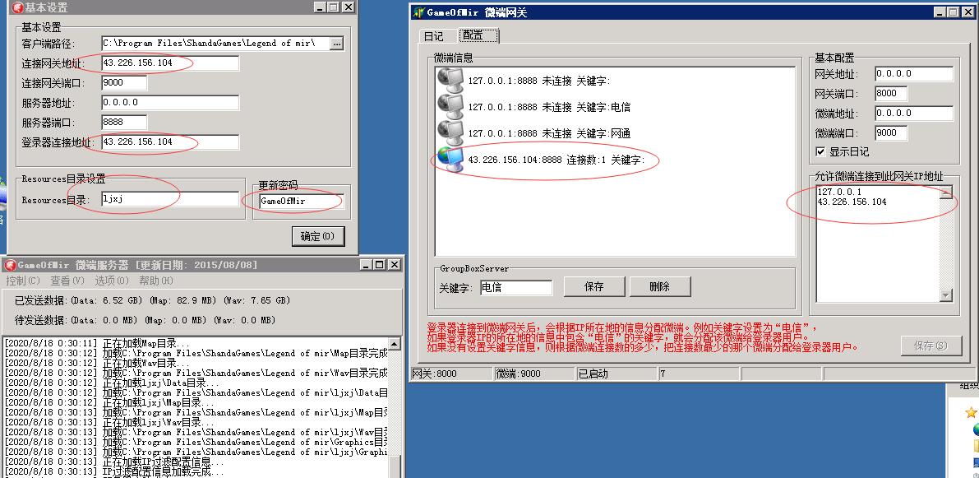Click the disabled 保存(S) button
This screenshot has width=979, height=478.
pyautogui.click(x=931, y=346)
